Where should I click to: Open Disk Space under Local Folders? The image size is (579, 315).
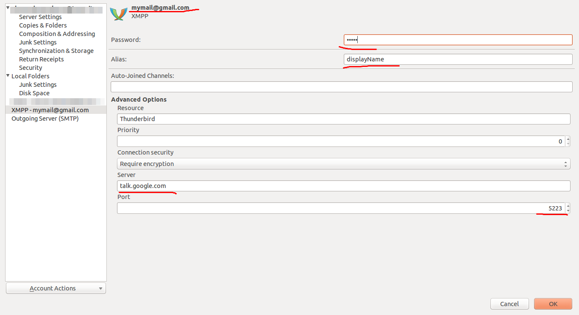34,93
